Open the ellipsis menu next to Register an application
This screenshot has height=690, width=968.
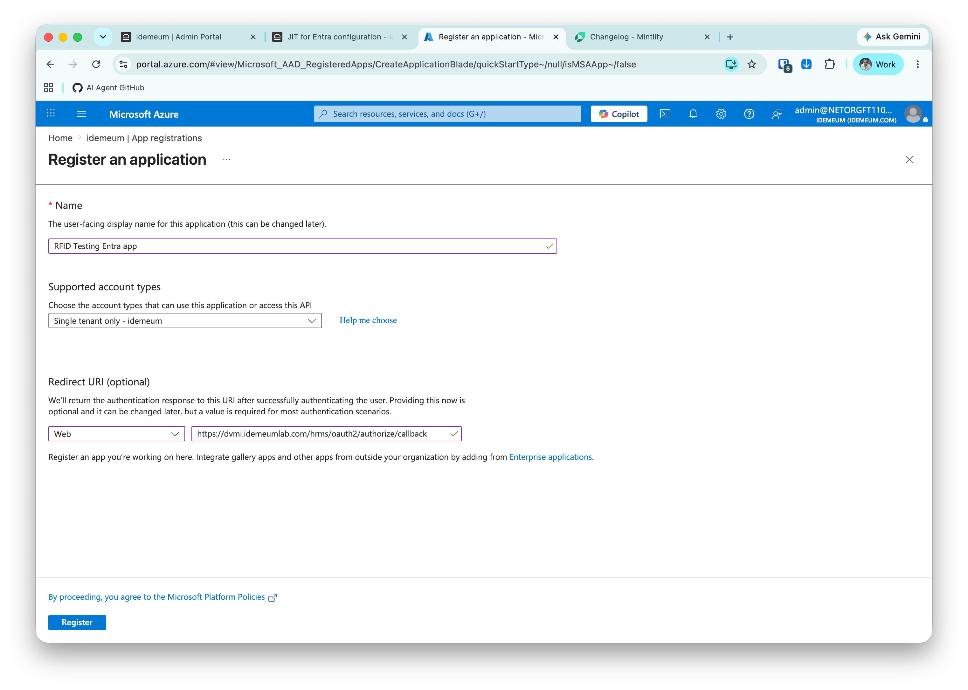226,160
